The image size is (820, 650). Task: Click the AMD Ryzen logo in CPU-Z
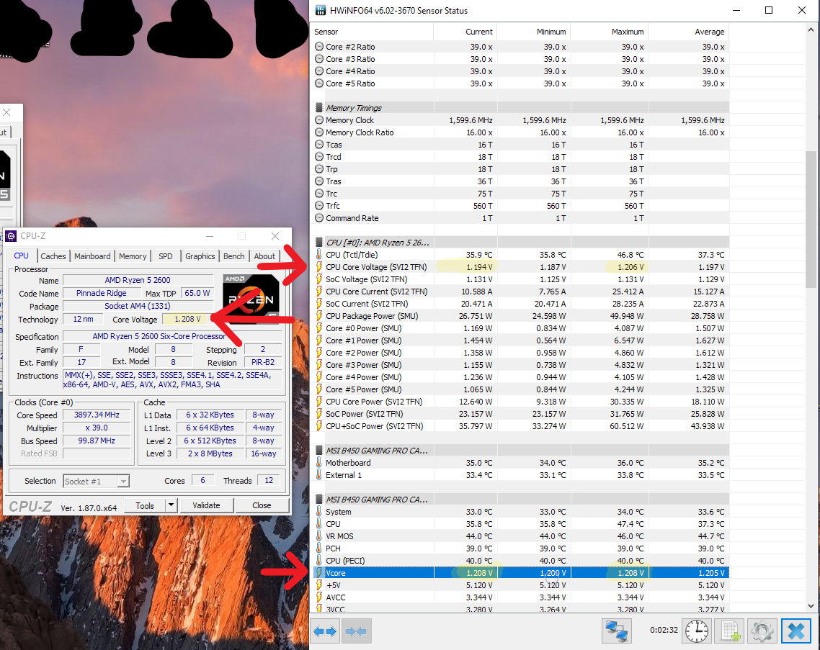click(x=251, y=298)
